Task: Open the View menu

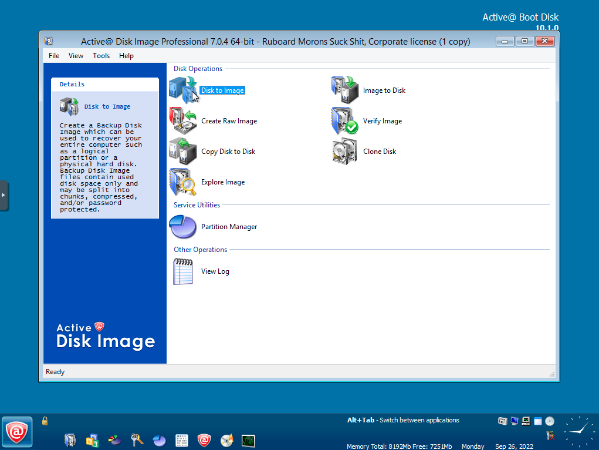Action: (x=76, y=55)
